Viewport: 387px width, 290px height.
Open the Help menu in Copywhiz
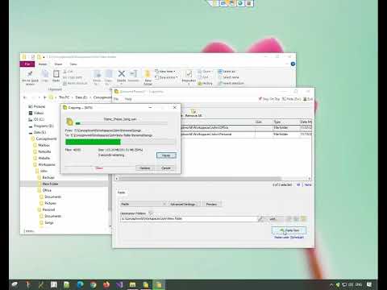click(128, 99)
